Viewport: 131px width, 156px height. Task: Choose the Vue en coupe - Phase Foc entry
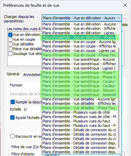point(79,55)
